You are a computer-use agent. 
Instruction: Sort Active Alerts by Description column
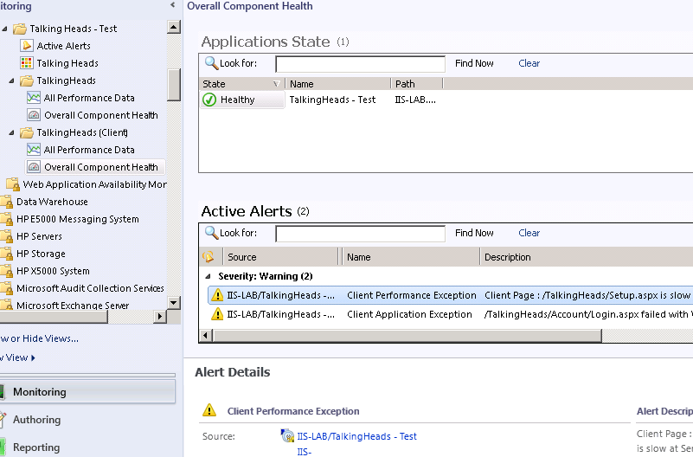587,257
